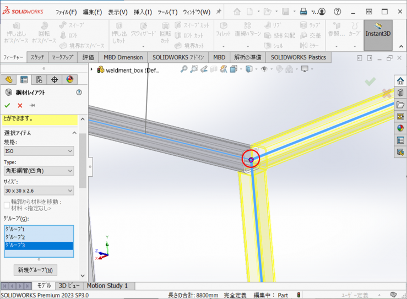Collapse the 選択アイテム section
407x299 pixels.
point(74,133)
